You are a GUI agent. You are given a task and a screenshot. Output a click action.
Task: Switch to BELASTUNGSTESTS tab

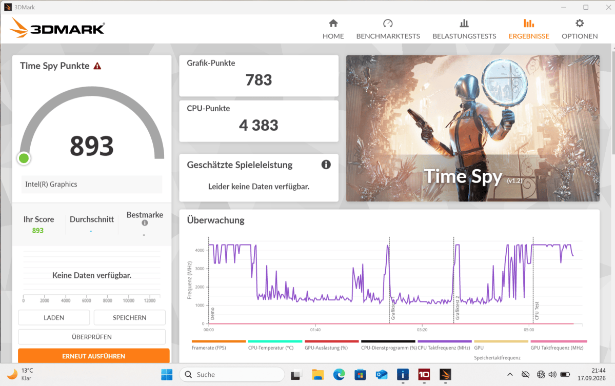(x=464, y=29)
